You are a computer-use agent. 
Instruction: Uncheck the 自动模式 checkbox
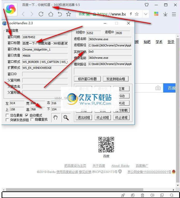[27, 115]
